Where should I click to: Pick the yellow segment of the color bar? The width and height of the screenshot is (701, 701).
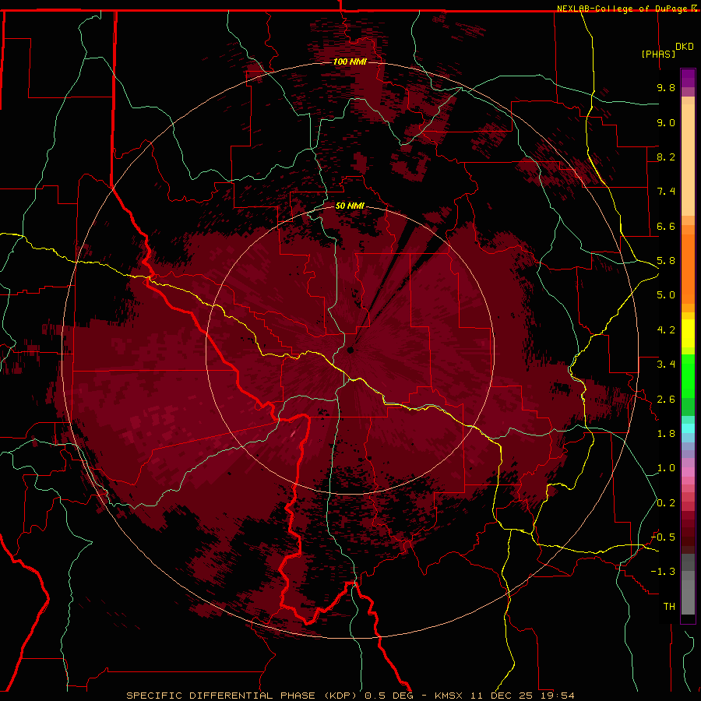tap(688, 333)
